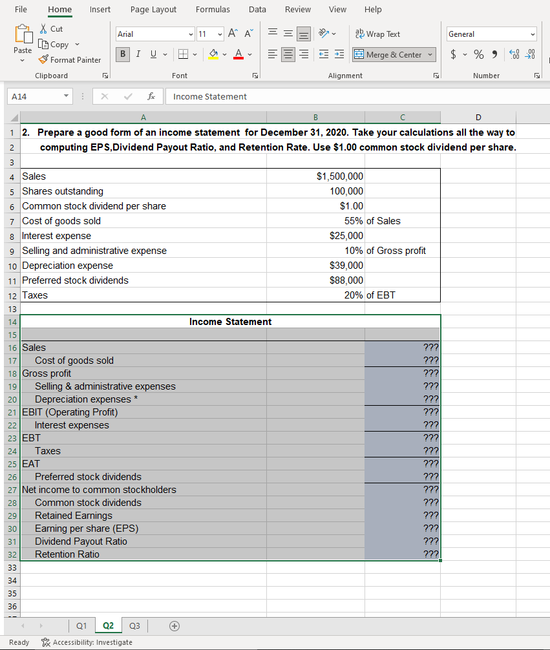
Task: Open the text Orientation tool
Action: pos(324,33)
